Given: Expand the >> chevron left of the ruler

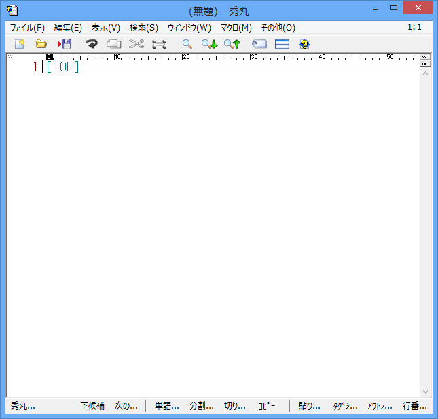Looking at the screenshot, I should click(x=10, y=57).
